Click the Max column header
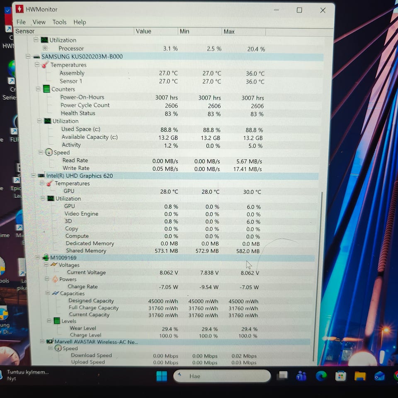The height and width of the screenshot is (398, 398). point(244,32)
